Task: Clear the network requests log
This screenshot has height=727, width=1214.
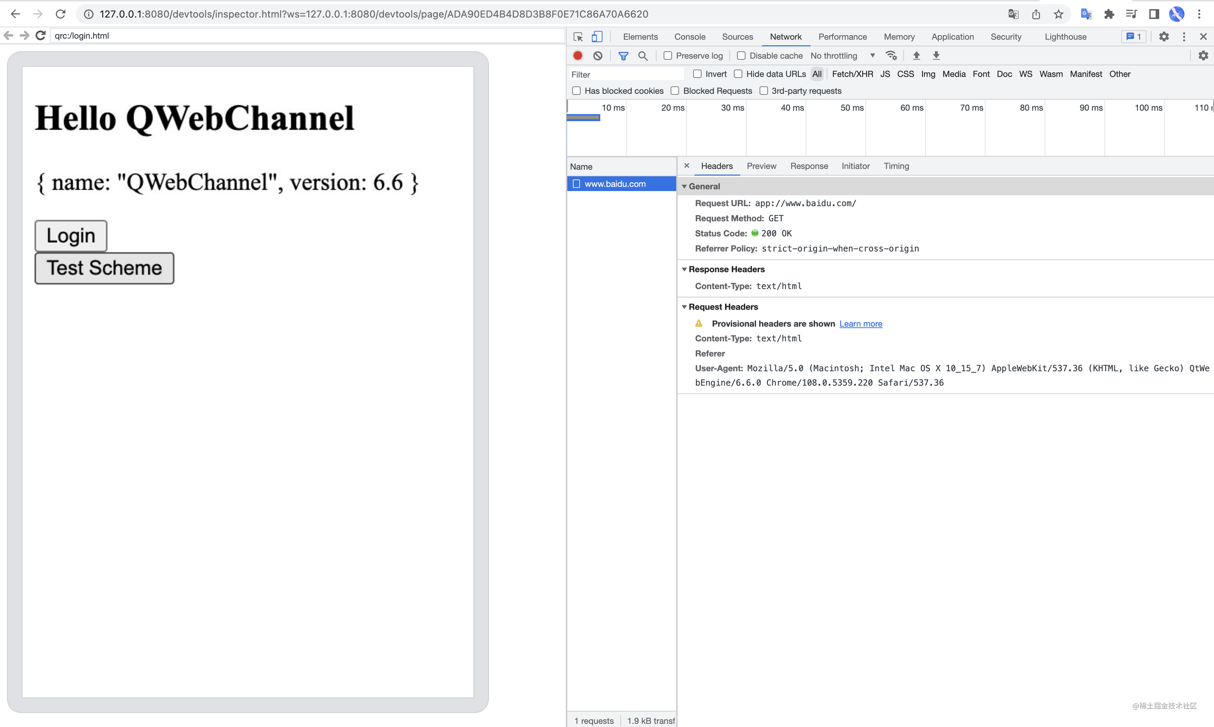Action: (x=597, y=55)
